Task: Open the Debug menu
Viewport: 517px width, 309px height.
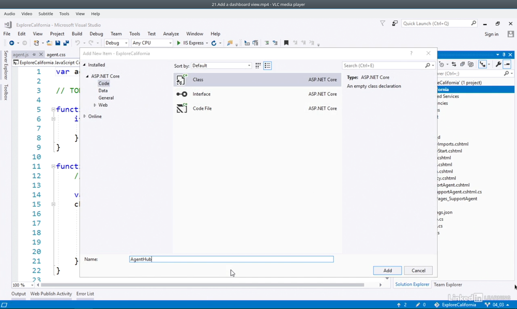Action: pyautogui.click(x=96, y=34)
